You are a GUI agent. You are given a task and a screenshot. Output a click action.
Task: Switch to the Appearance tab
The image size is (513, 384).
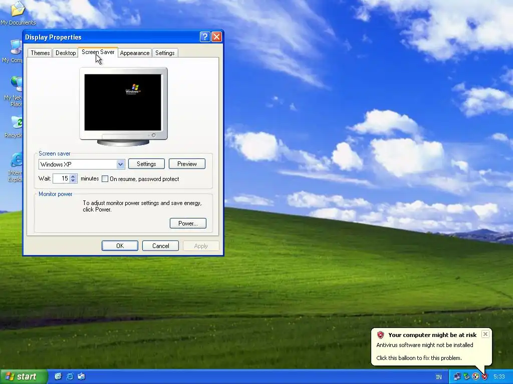pyautogui.click(x=134, y=53)
